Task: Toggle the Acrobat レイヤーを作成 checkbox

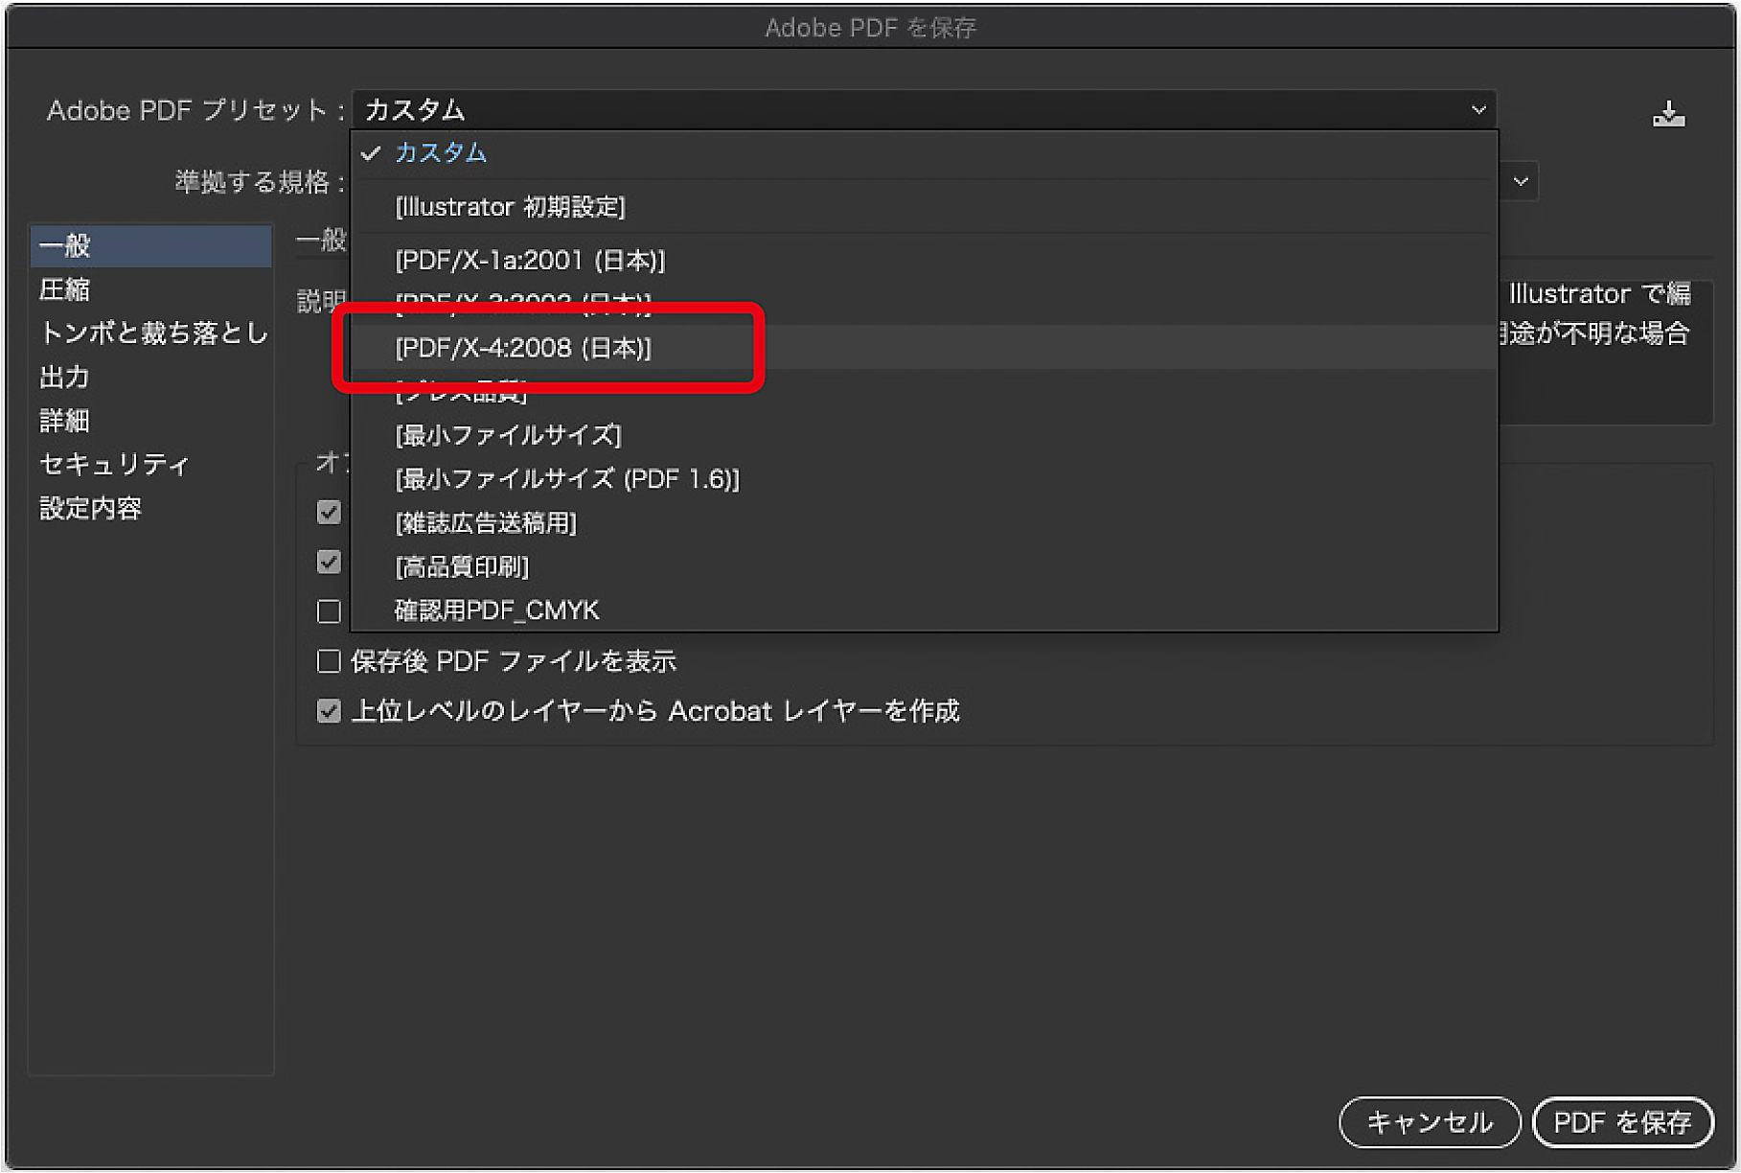Action: [329, 711]
